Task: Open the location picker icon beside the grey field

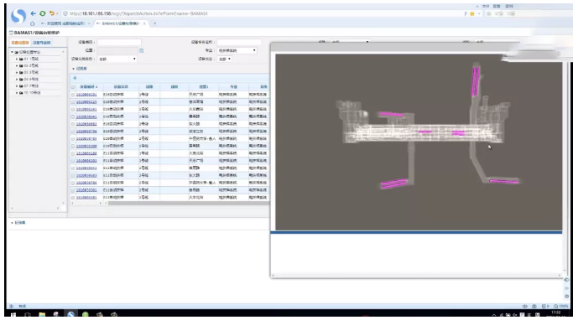Action: [x=141, y=50]
